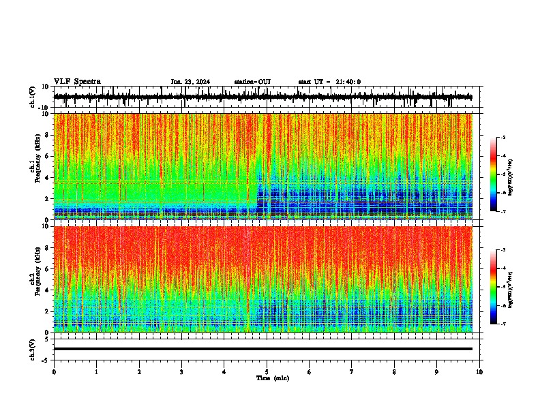Click the "8" tick on the Time axis
This screenshot has width=540, height=417.
coord(394,372)
